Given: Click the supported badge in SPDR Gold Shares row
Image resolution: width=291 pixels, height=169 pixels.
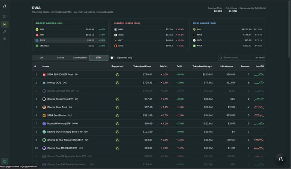Looking at the screenshot, I should [x=117, y=115].
